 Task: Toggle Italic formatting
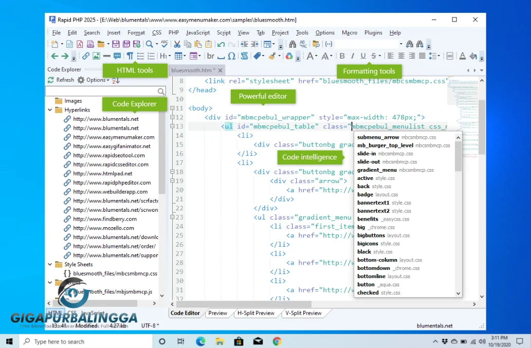[353, 56]
